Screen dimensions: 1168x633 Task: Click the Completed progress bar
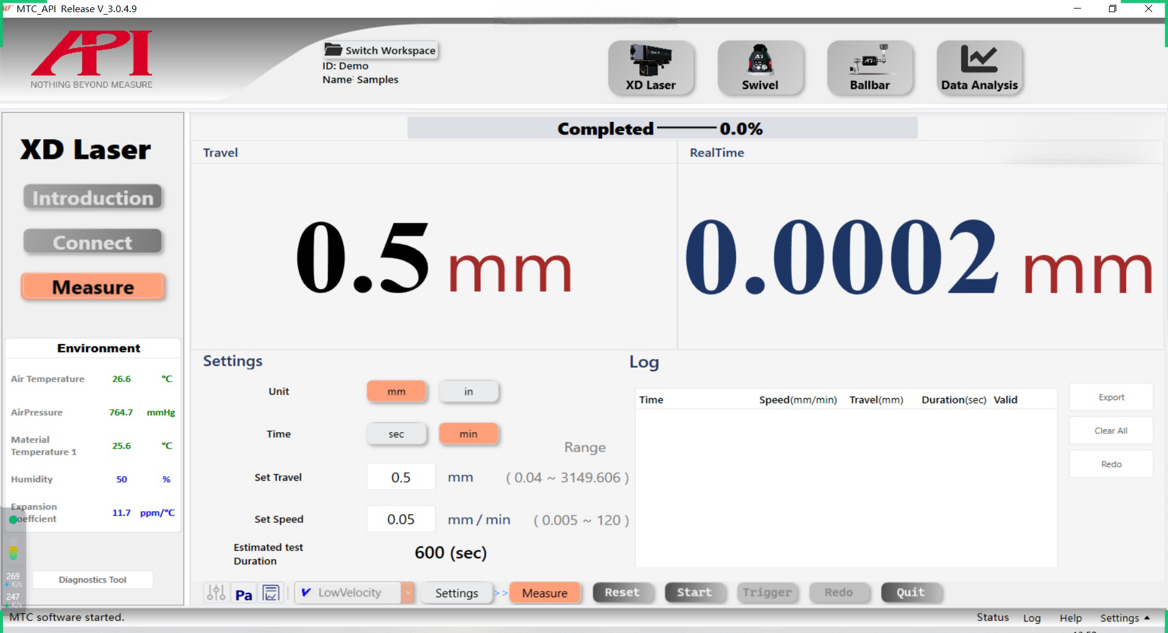click(x=662, y=128)
